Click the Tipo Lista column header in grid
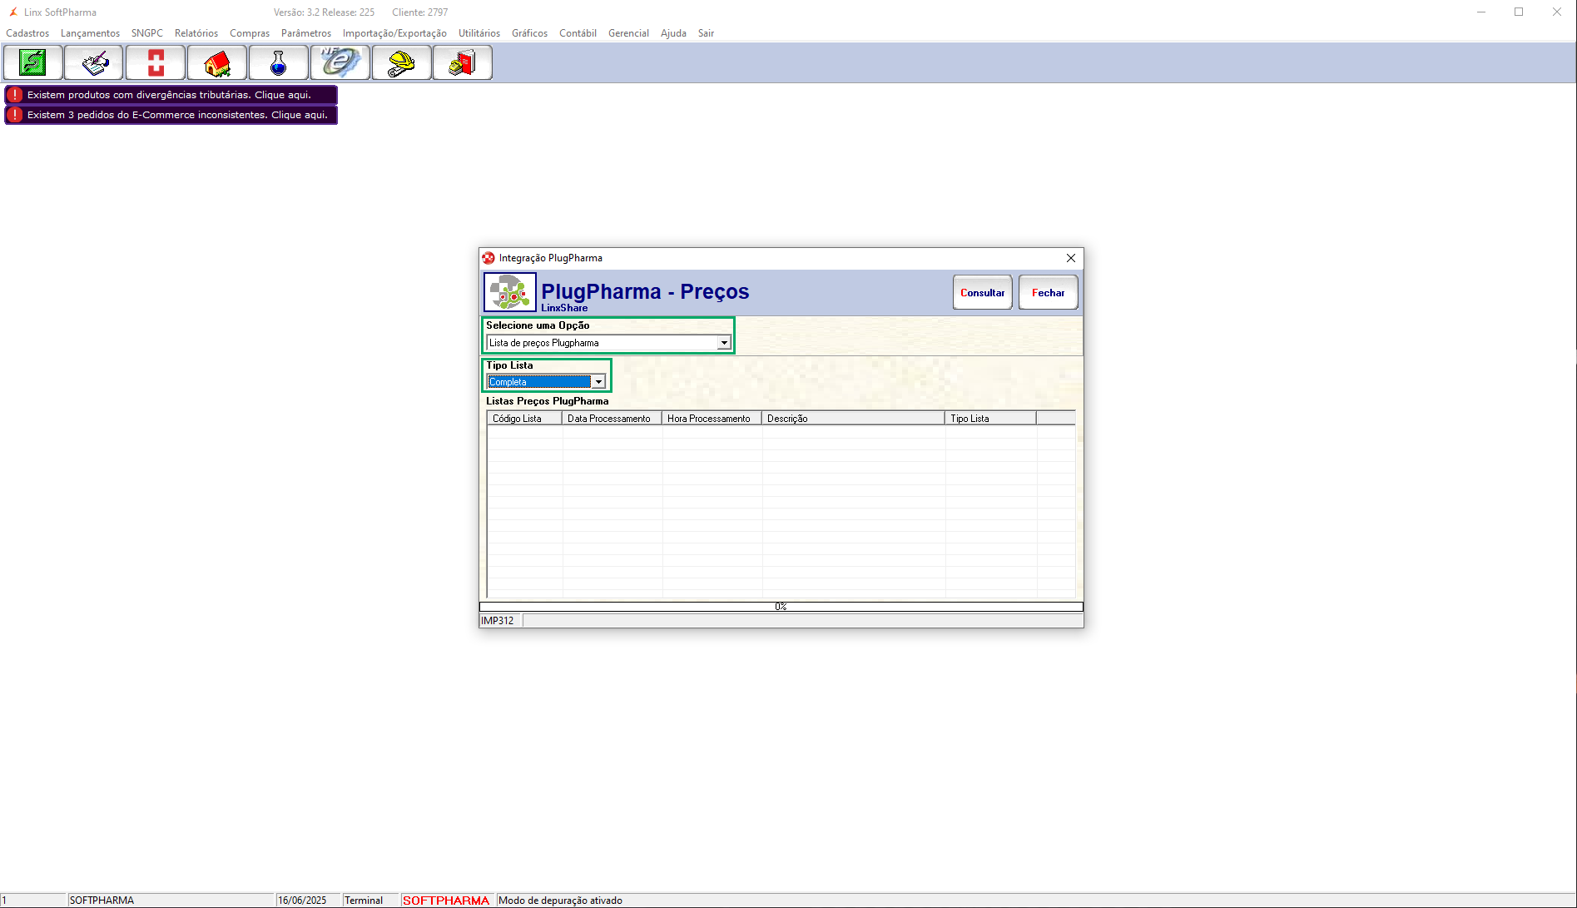The width and height of the screenshot is (1577, 908). [991, 419]
